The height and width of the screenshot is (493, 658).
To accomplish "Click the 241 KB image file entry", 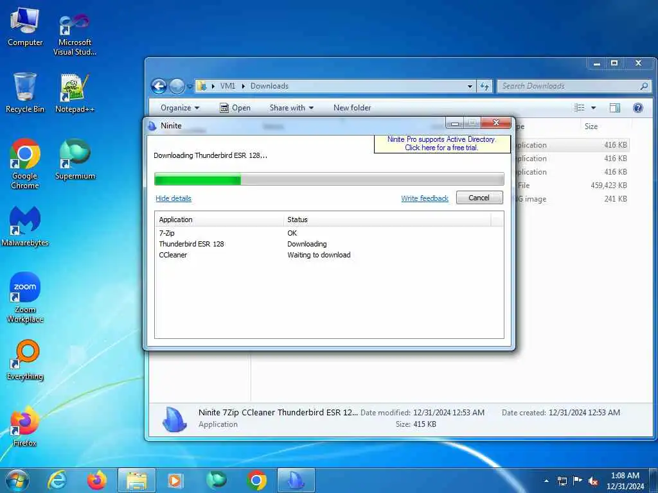I will [x=616, y=199].
